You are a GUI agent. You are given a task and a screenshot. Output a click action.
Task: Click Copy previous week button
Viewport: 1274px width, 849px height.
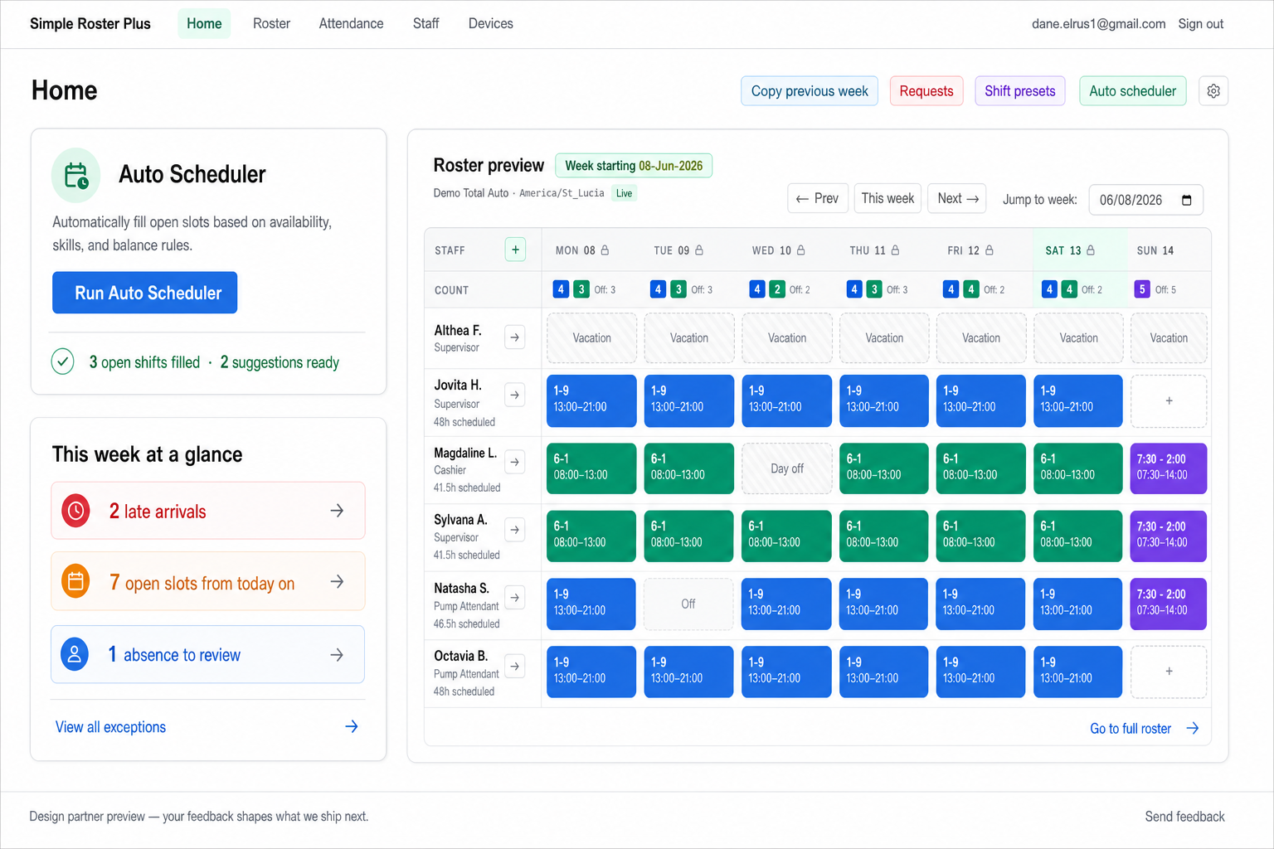click(x=810, y=91)
